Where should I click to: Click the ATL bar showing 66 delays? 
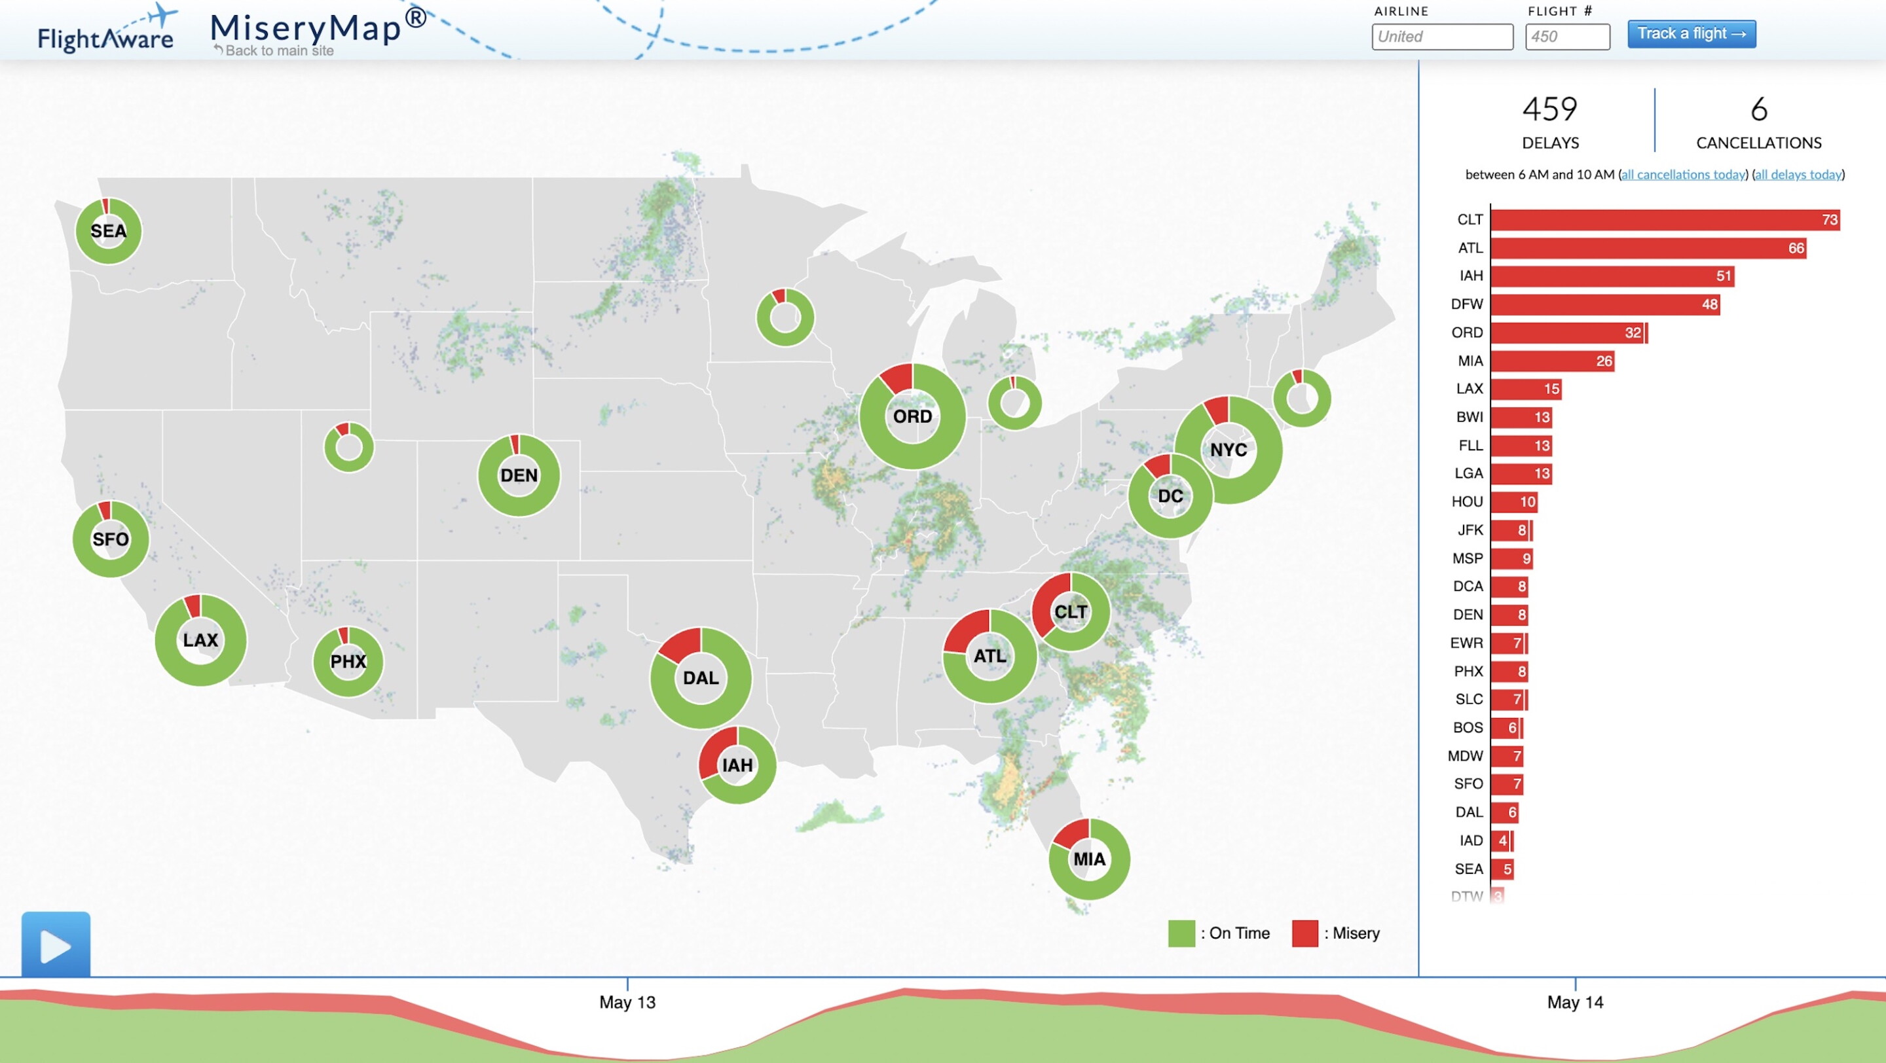[1648, 248]
